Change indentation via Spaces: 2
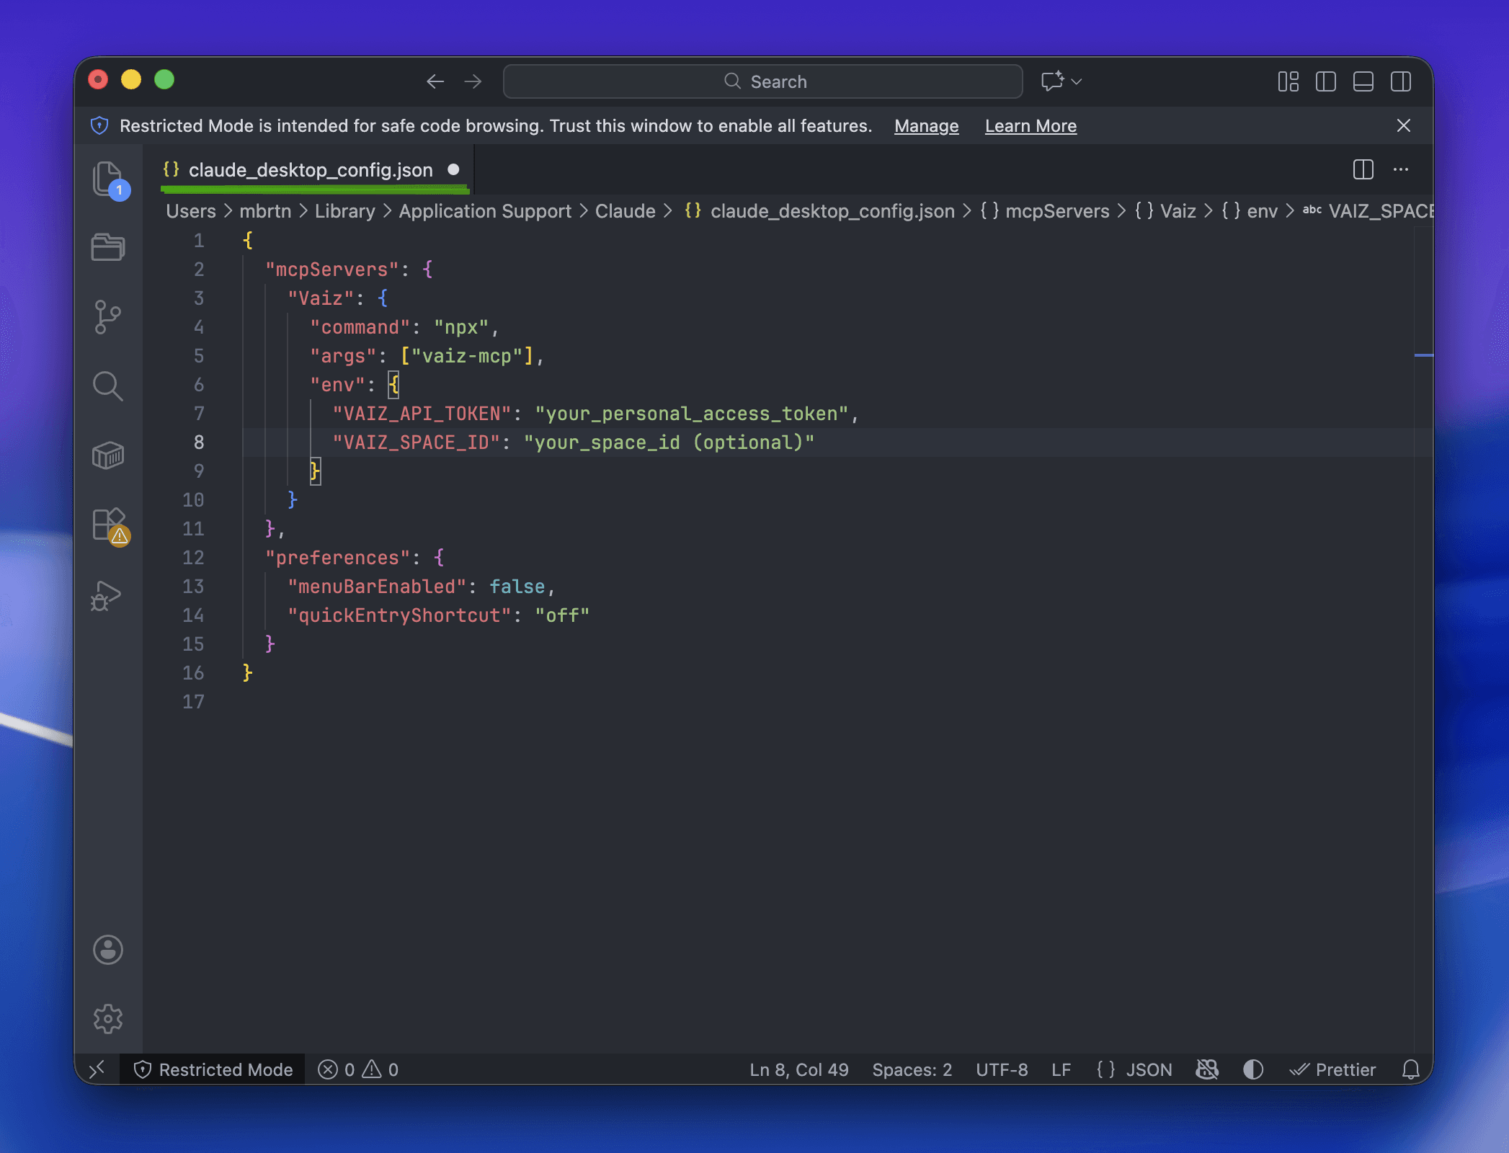Image resolution: width=1509 pixels, height=1153 pixels. (x=912, y=1069)
